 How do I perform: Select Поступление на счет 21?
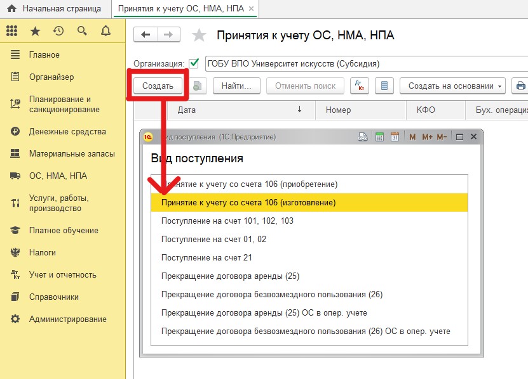[x=309, y=258]
